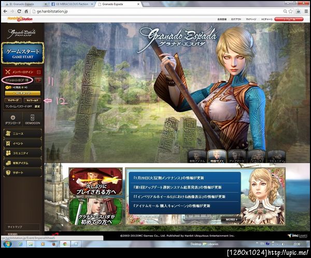Select the event character thumbnail
This screenshot has width=311, height=258.
click(x=257, y=156)
